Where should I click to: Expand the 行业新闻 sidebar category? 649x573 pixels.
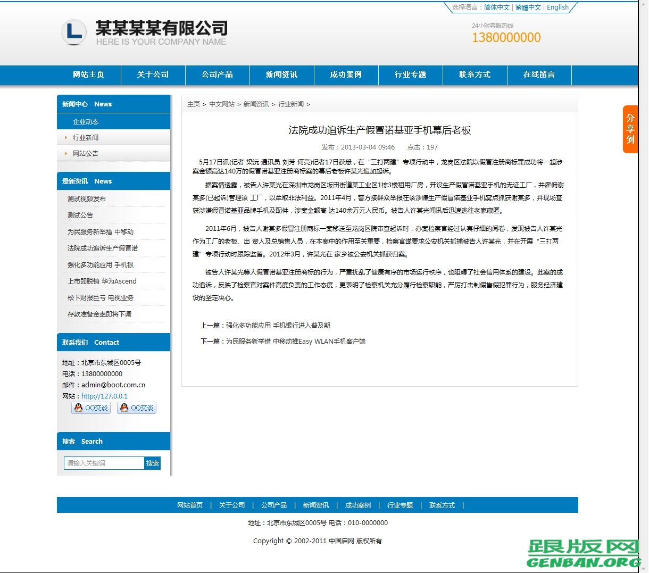[85, 137]
